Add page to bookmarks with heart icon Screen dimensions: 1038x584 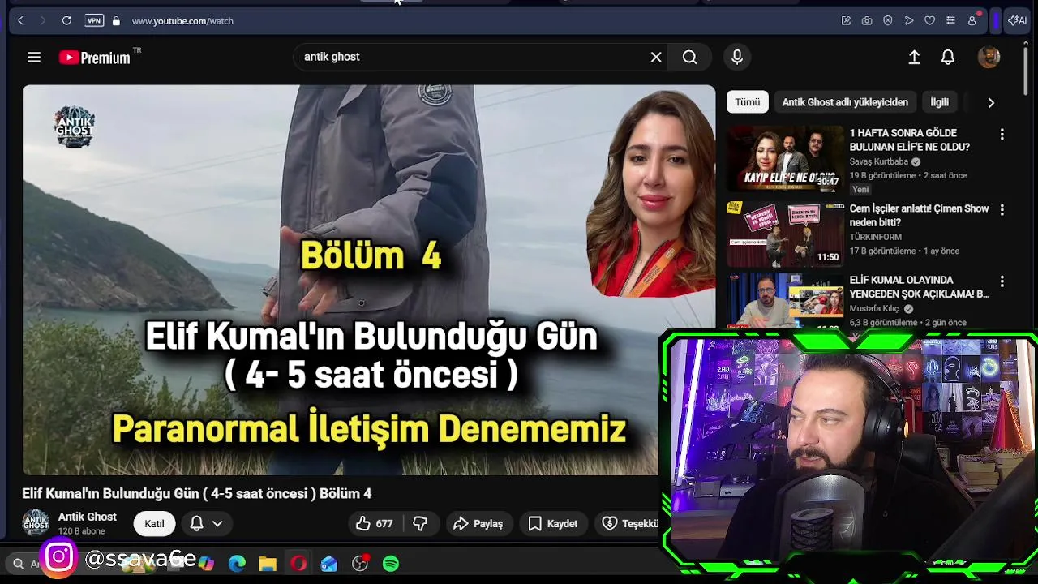point(930,21)
